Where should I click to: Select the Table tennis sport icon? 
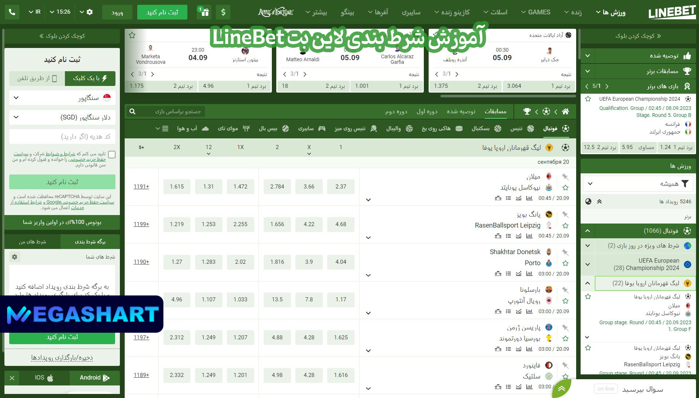[x=374, y=128]
